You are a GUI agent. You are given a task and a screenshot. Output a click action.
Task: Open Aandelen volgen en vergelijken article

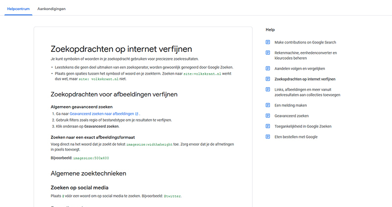click(300, 69)
